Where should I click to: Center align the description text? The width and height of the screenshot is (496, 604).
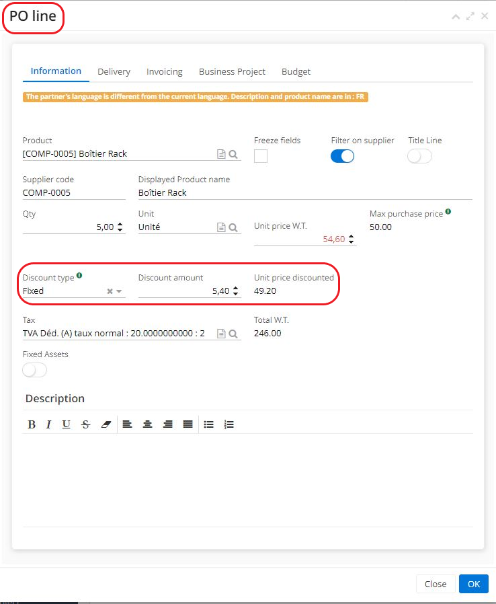147,424
